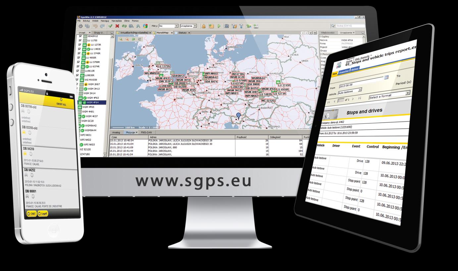Click the WG MWS59 vehicle label on the map
Image resolution: width=458 pixels, height=271 pixels.
click(152, 73)
